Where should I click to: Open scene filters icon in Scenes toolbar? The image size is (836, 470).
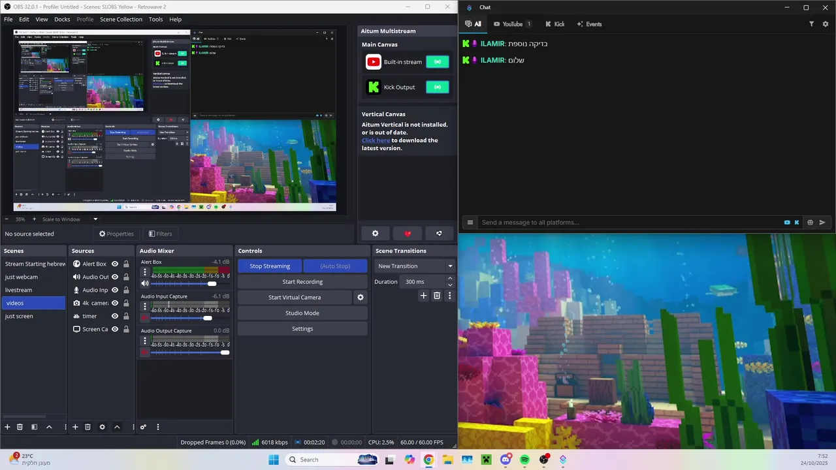click(34, 427)
